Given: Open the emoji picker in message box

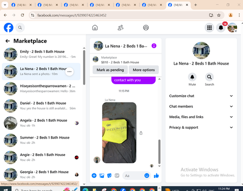Looking at the screenshot, I should pyautogui.click(x=147, y=175).
